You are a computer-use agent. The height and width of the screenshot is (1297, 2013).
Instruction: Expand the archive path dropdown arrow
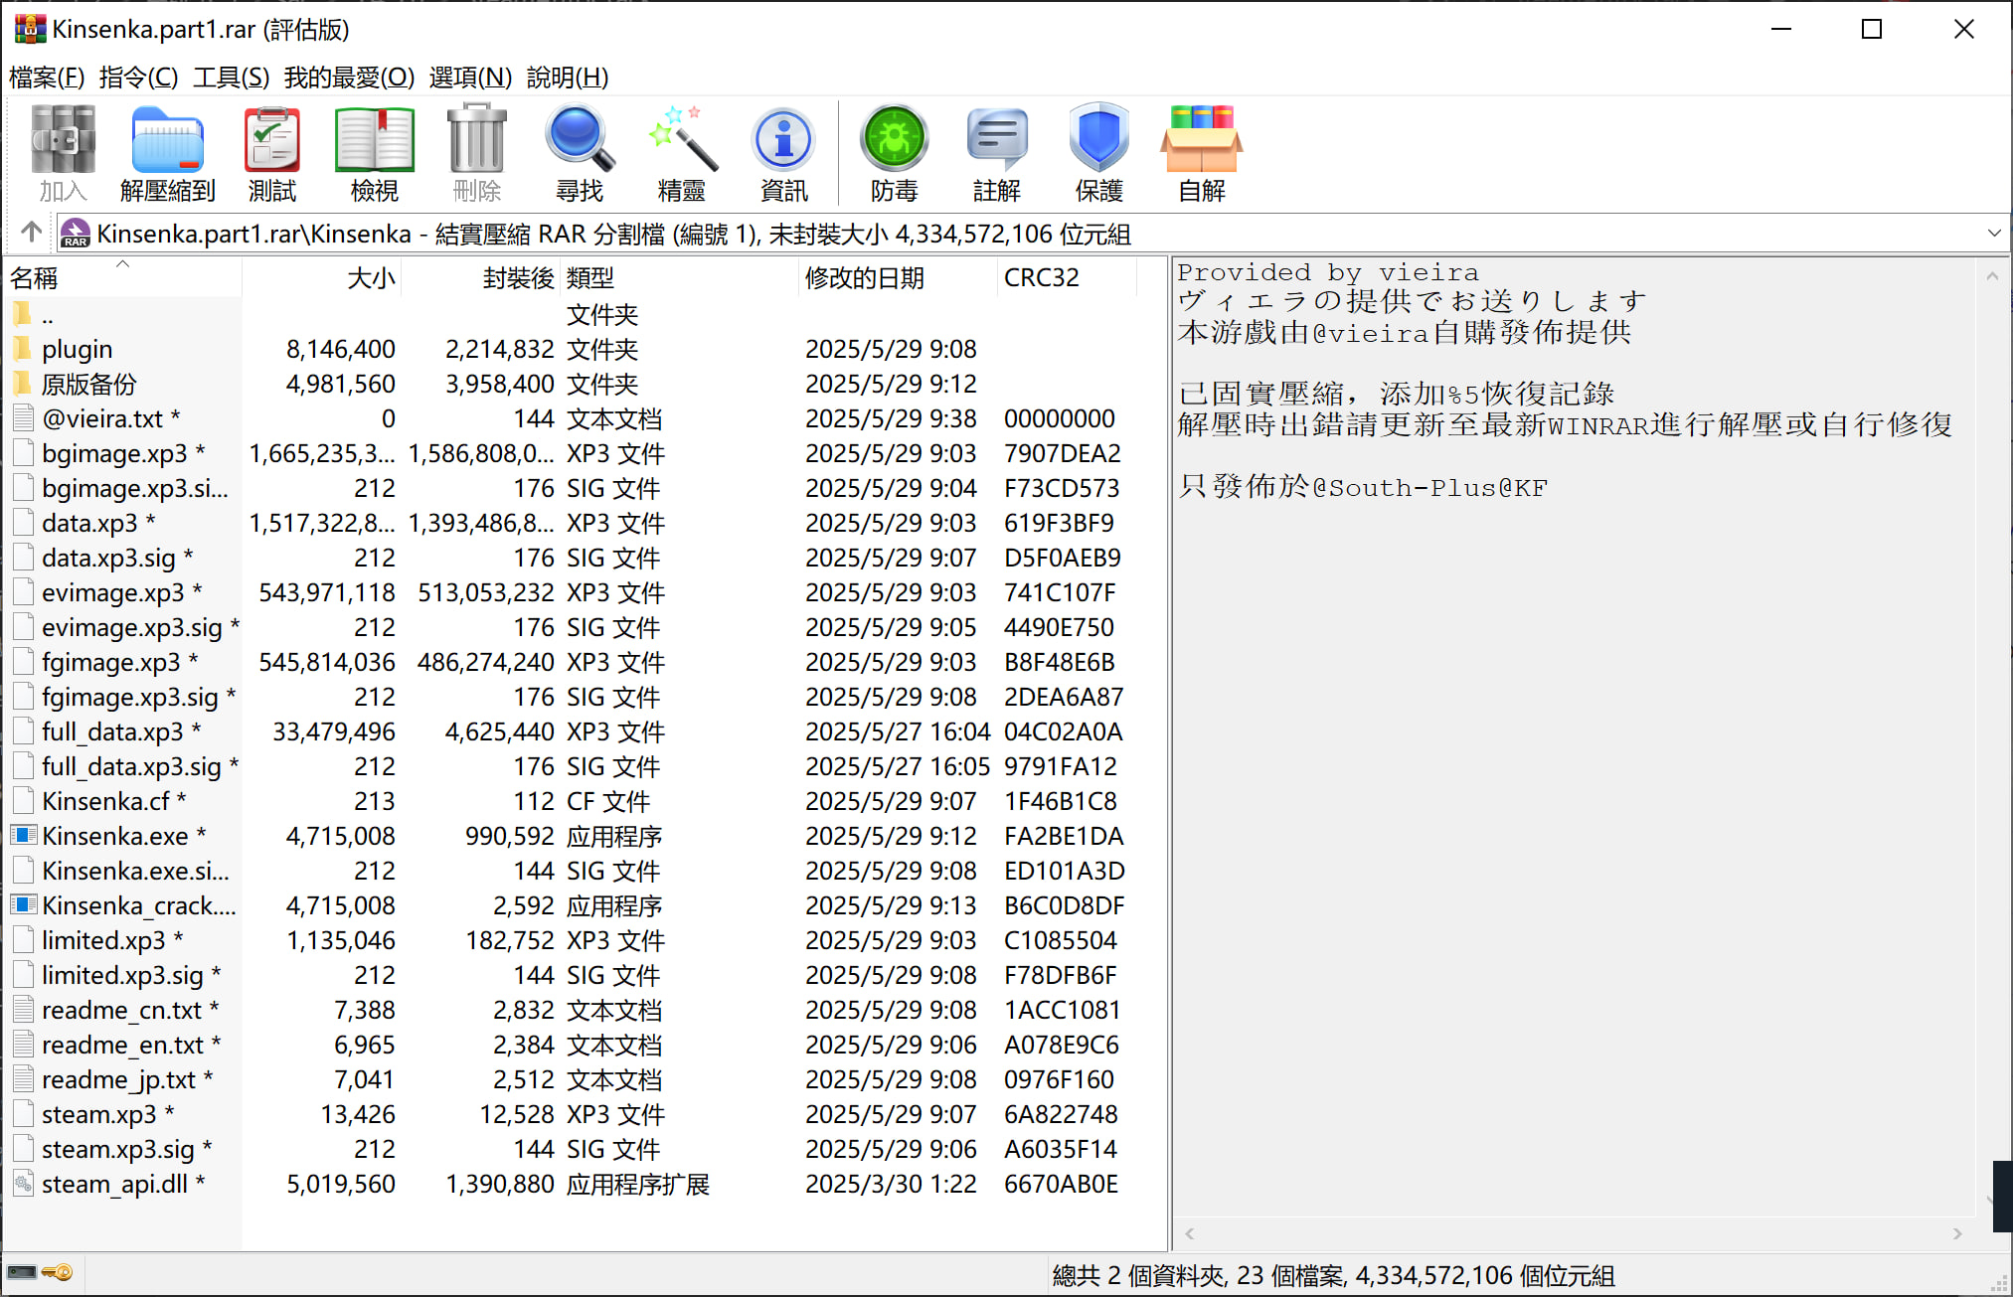tap(1993, 234)
